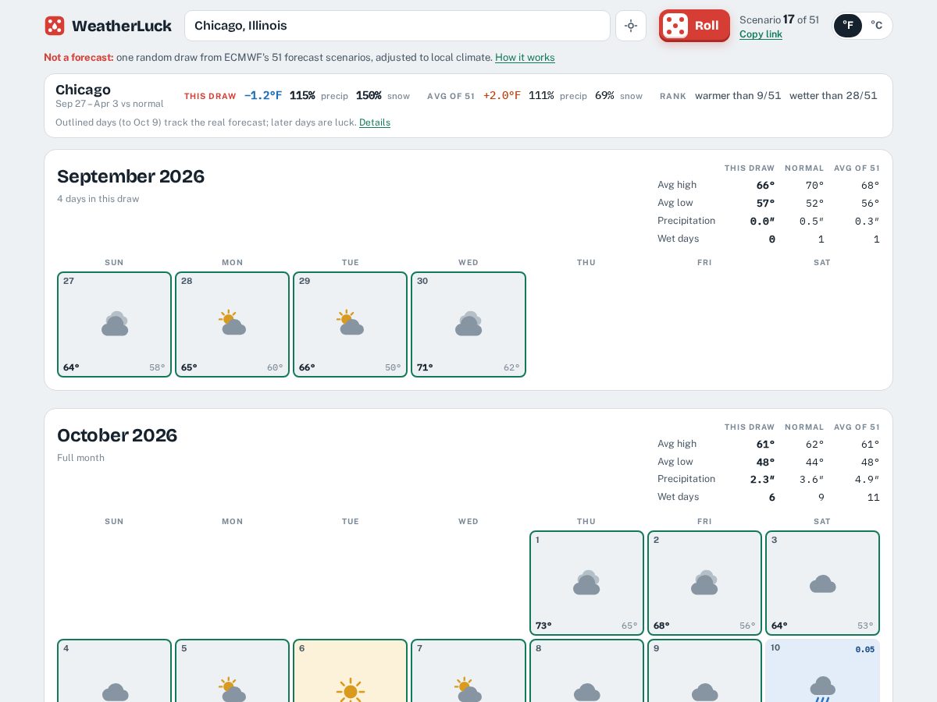Click the "Scenario 17 of 51" text
Image resolution: width=937 pixels, height=702 pixels.
779,19
